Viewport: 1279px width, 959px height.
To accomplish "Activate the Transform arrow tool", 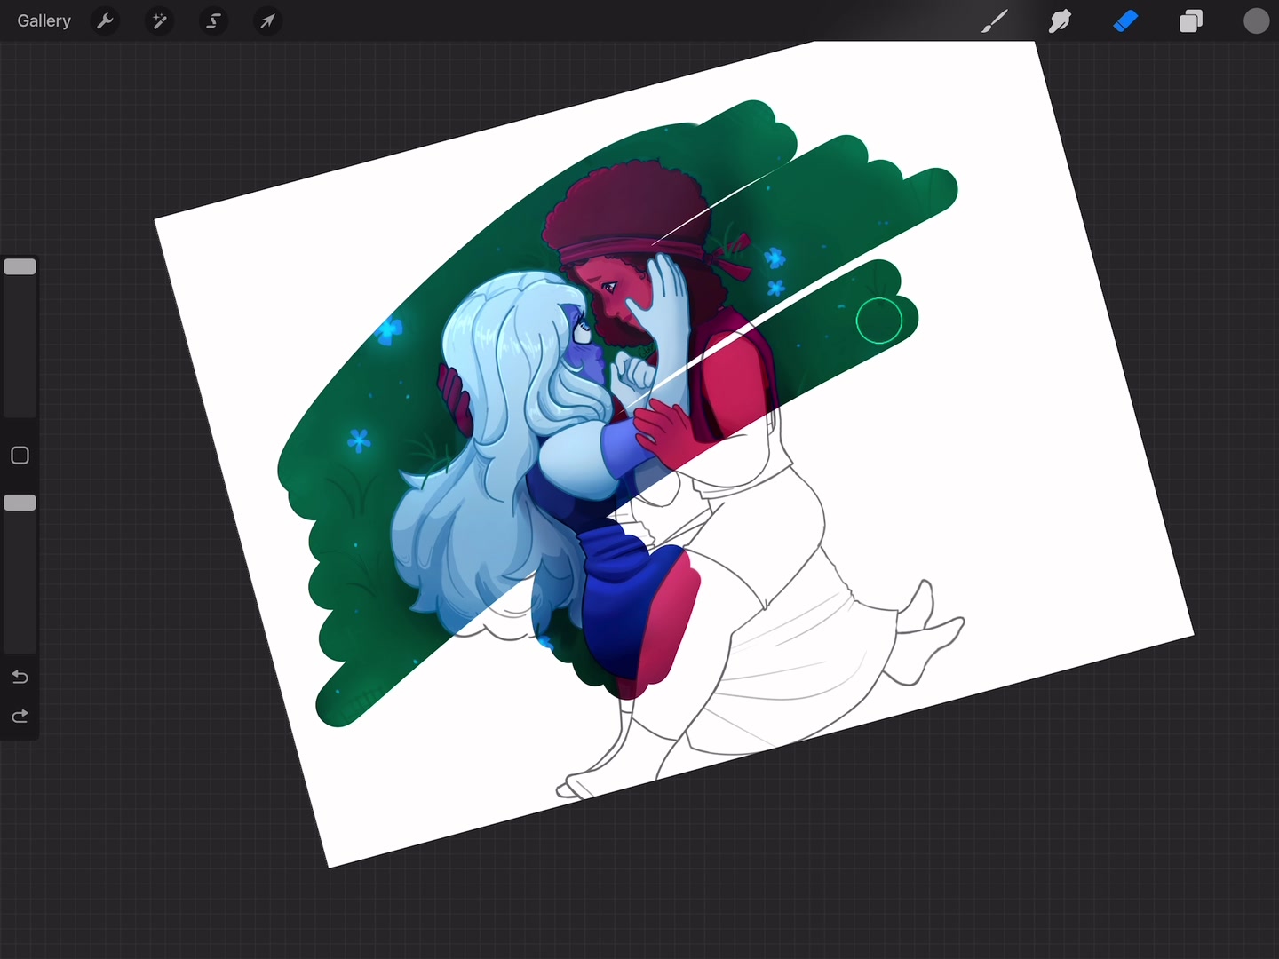I will 267,20.
